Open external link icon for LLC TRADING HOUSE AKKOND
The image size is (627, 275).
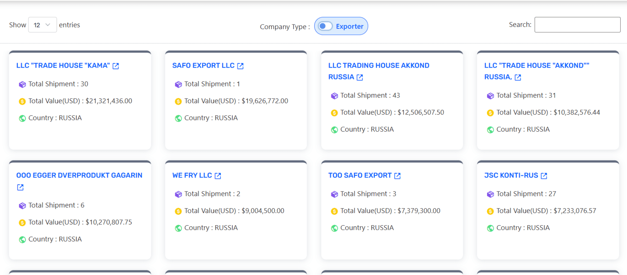point(360,77)
